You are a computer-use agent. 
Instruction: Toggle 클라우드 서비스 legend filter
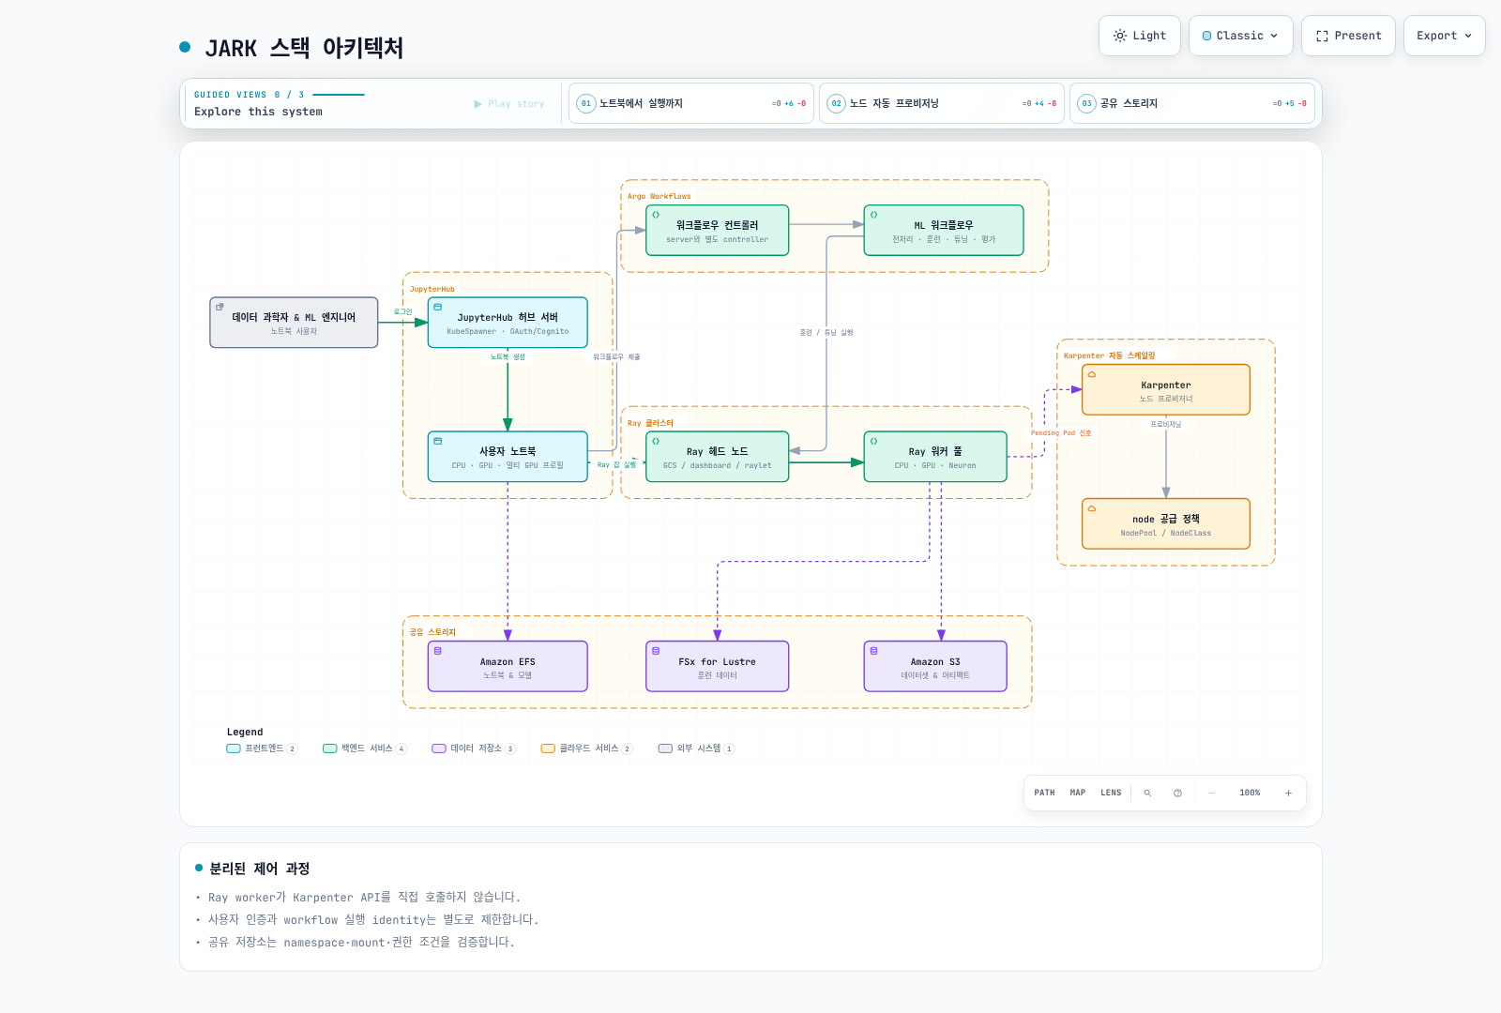coord(587,748)
